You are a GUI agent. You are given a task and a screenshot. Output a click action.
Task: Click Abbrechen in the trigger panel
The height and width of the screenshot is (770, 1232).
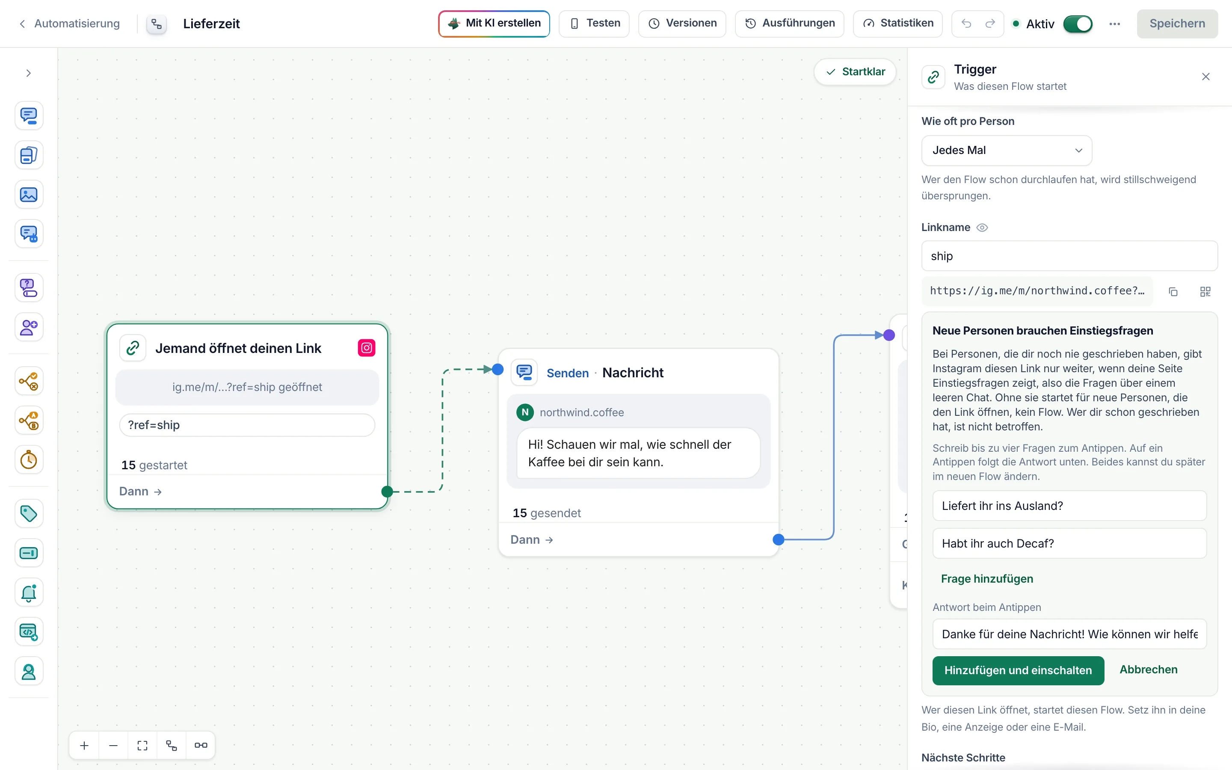(x=1149, y=669)
